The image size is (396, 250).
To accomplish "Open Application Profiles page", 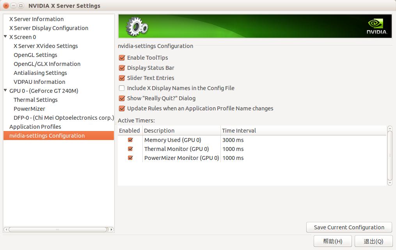I will [x=35, y=127].
